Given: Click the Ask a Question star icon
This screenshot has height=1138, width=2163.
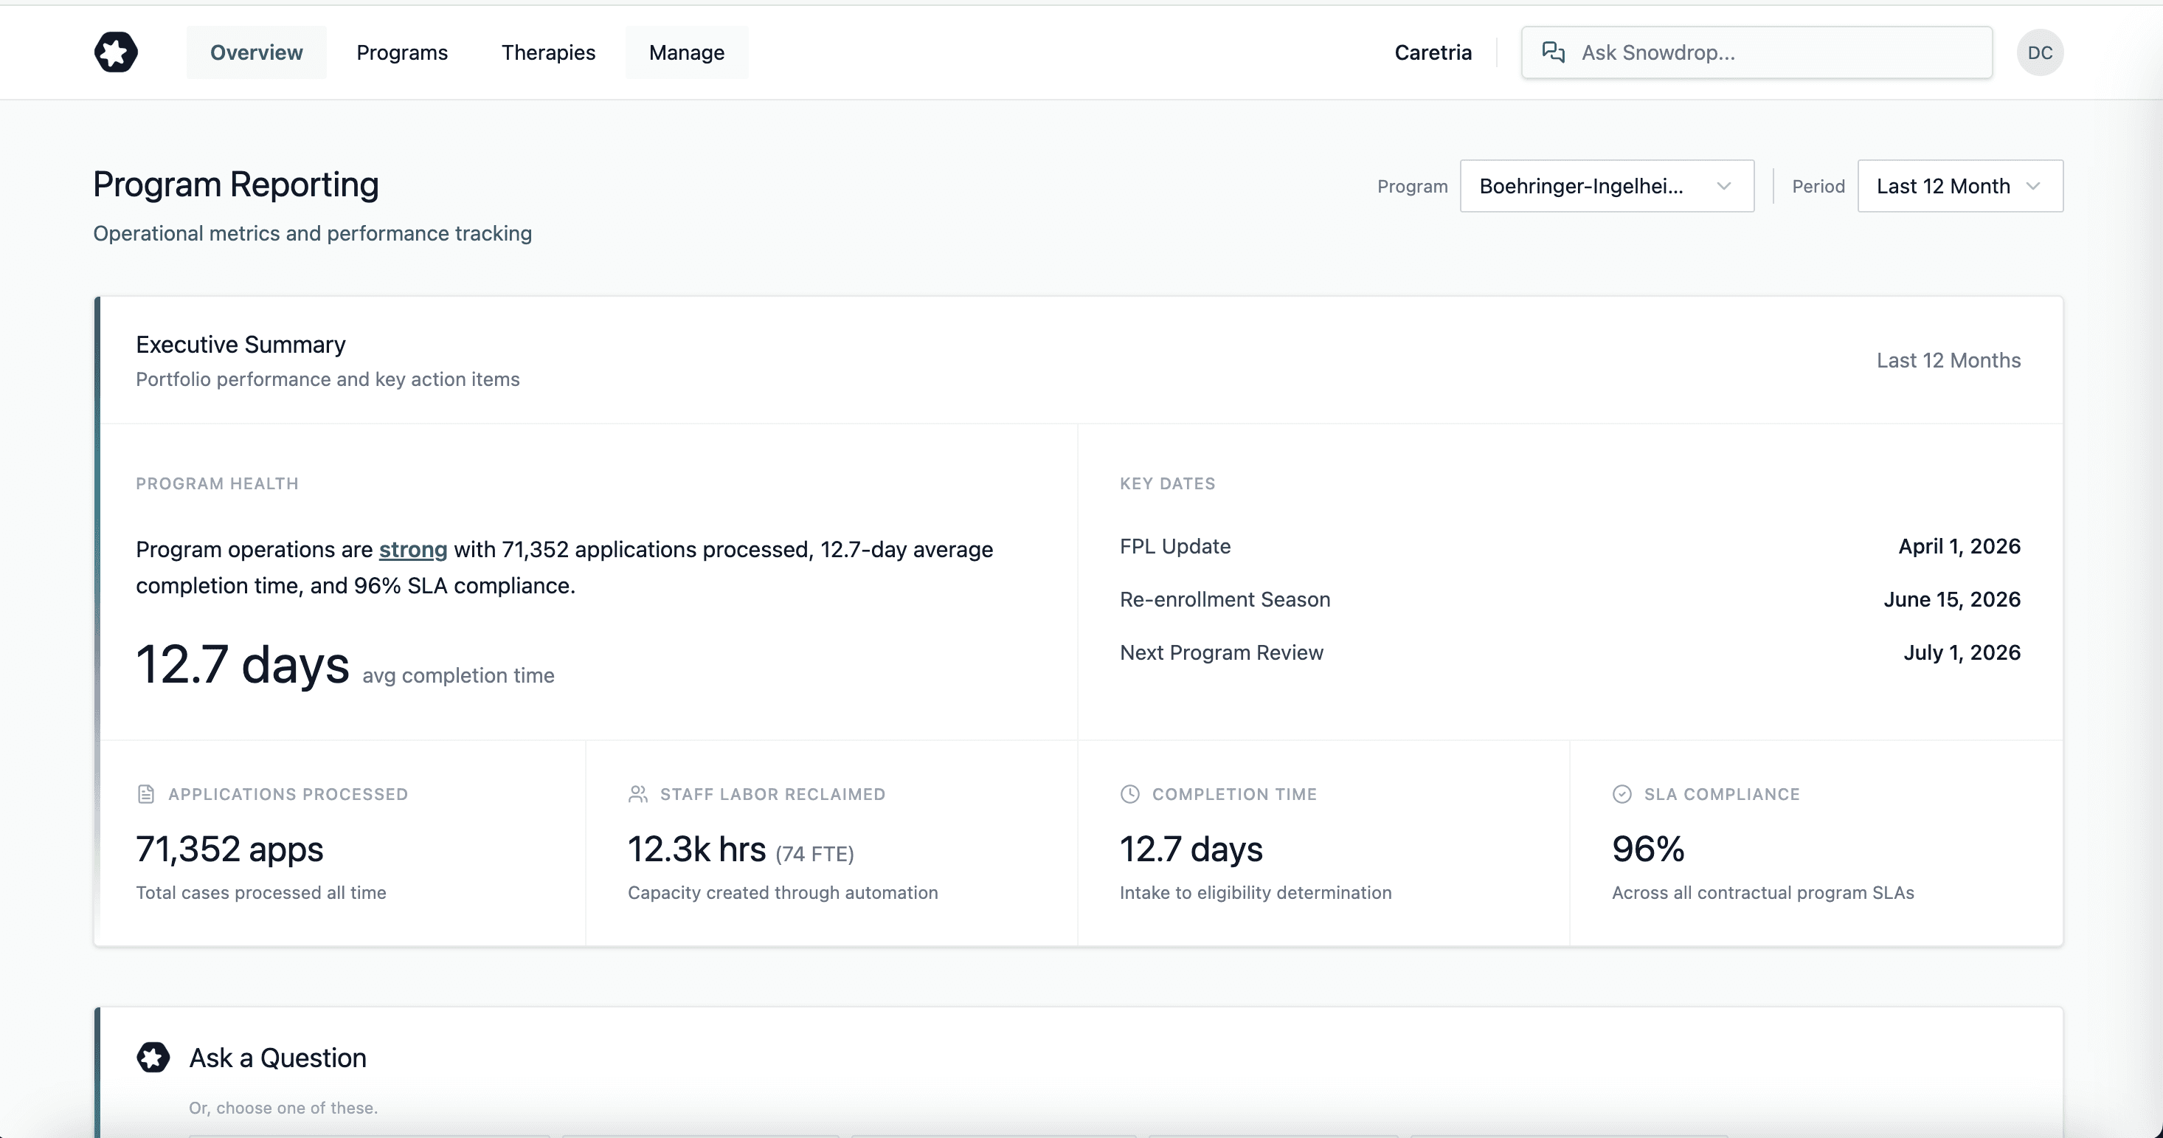Looking at the screenshot, I should pyautogui.click(x=153, y=1058).
